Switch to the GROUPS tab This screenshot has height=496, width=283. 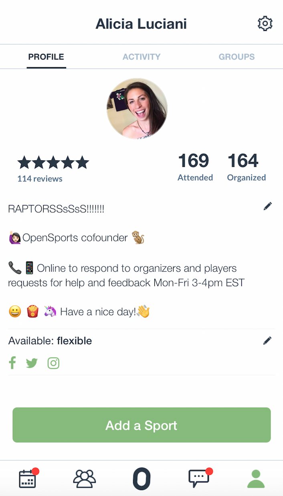click(x=237, y=57)
